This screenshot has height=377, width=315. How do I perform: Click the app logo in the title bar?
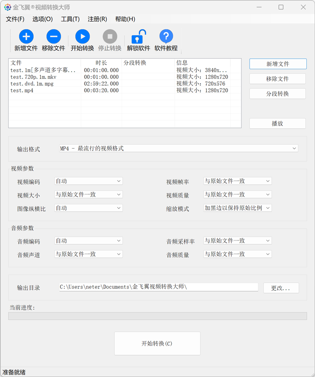coord(8,7)
